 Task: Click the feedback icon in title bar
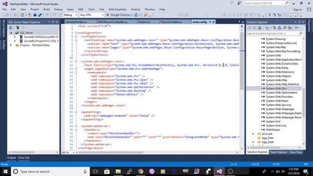click(x=239, y=3)
